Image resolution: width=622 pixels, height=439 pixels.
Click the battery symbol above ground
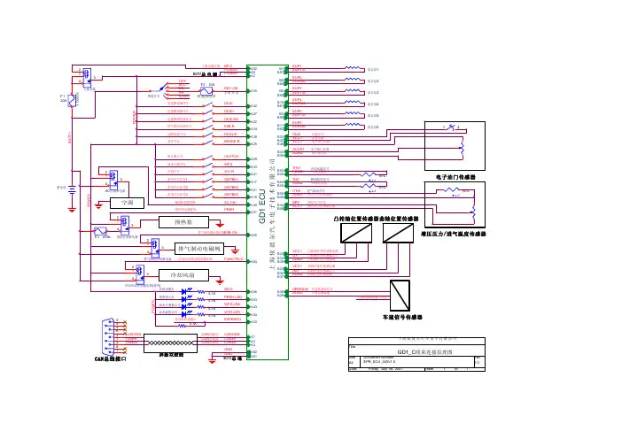click(x=72, y=190)
